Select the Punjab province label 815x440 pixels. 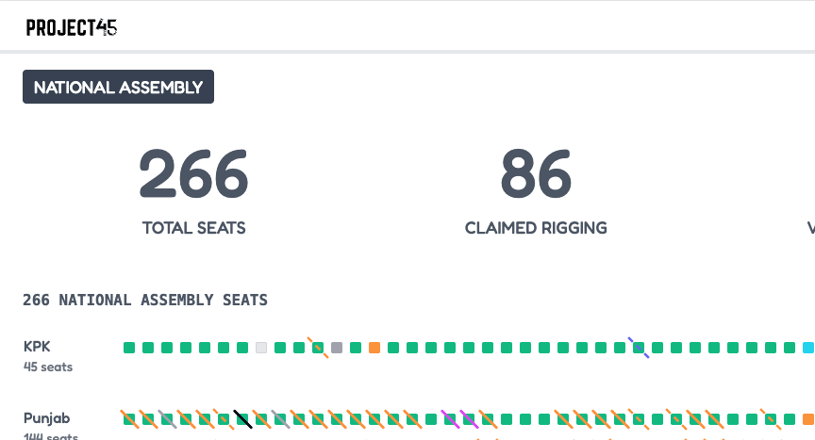[47, 417]
